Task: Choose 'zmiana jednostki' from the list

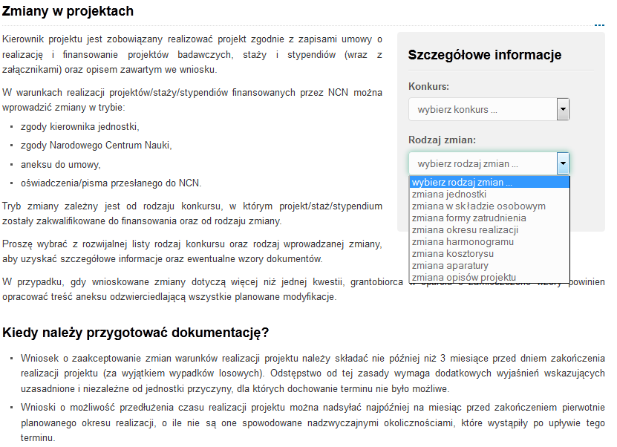Action: pos(489,194)
